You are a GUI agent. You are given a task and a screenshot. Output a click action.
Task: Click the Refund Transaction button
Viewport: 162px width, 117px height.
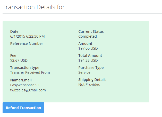(x=23, y=108)
